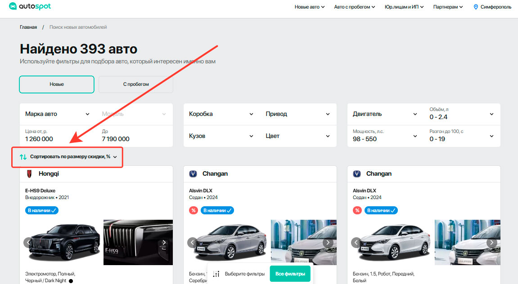Click the Выберите фильтры label

click(245, 274)
